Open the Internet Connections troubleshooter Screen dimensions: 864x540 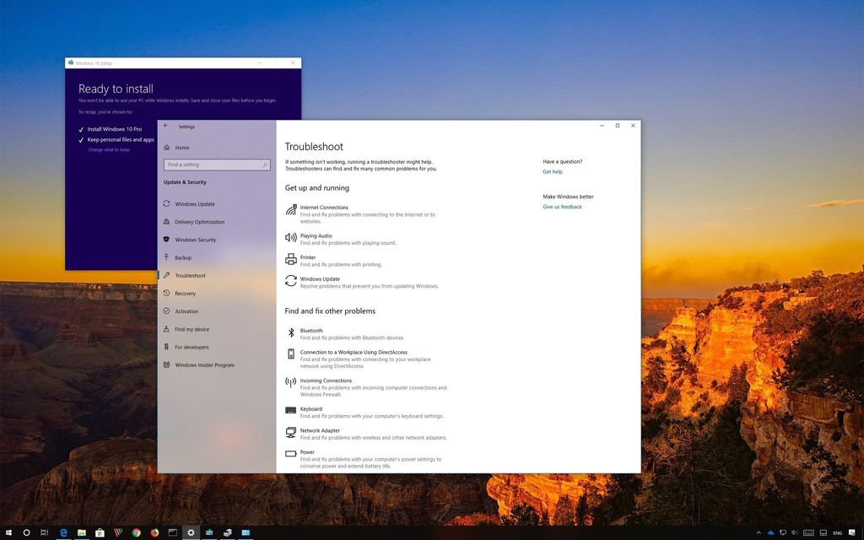tap(324, 208)
